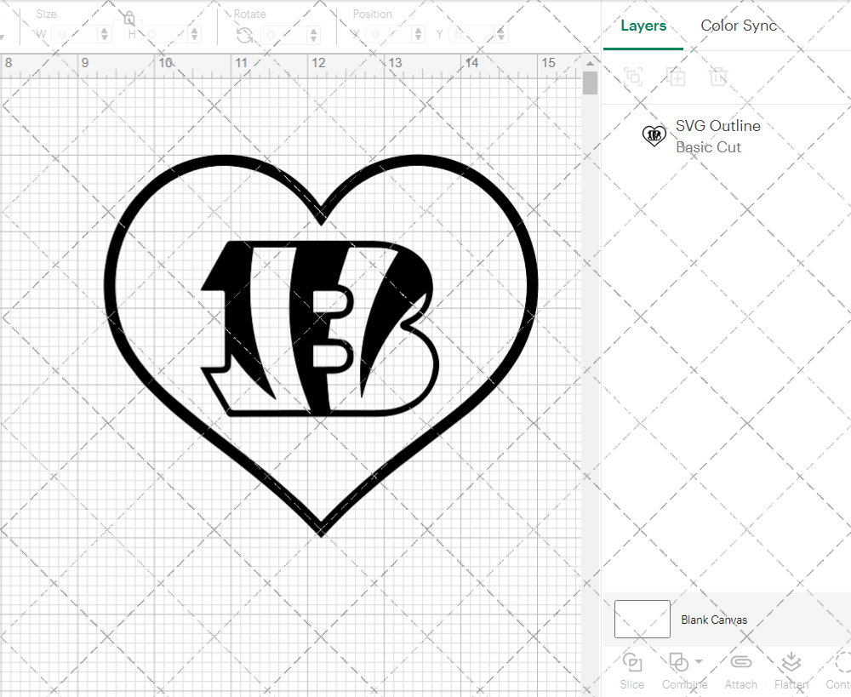Switch to the Layers tab
This screenshot has height=697, width=851.
(x=643, y=26)
